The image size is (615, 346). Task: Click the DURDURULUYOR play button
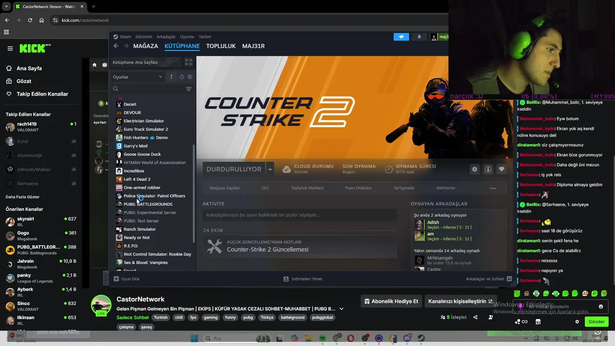234,169
